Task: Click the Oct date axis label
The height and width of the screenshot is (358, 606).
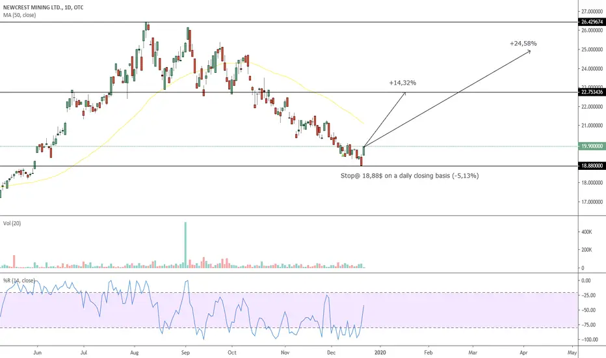Action: [232, 353]
